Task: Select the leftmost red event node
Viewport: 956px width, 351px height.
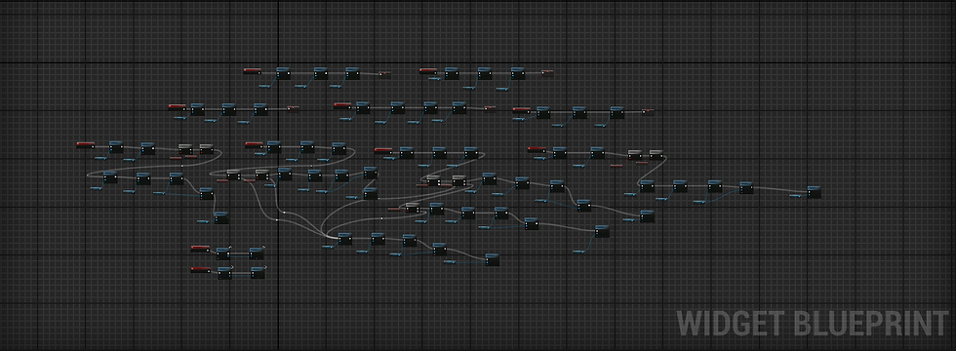Action: [x=86, y=144]
